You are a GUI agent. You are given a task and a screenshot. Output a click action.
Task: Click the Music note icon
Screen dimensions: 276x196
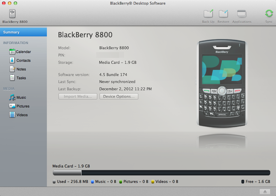click(12, 97)
